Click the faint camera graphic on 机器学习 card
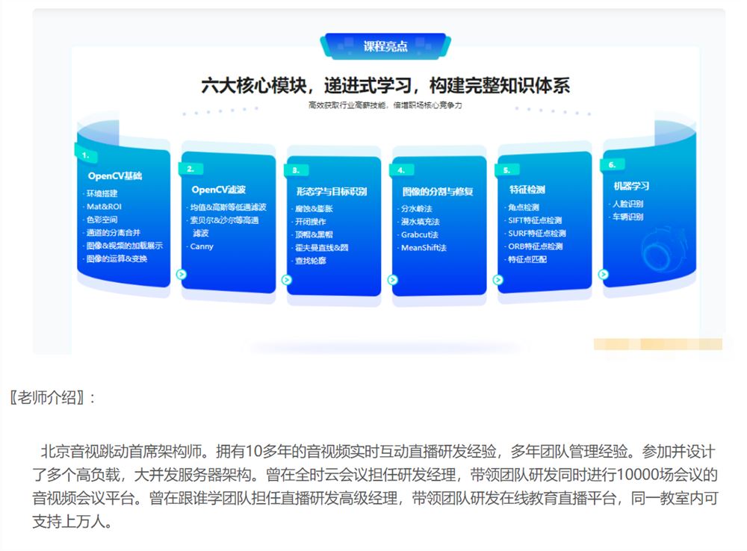 (663, 249)
